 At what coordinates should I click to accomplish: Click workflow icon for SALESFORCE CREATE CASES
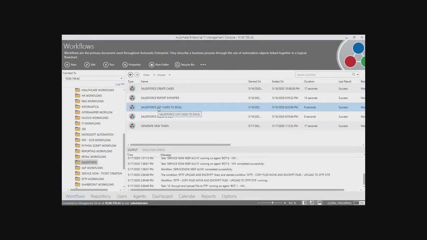132,89
